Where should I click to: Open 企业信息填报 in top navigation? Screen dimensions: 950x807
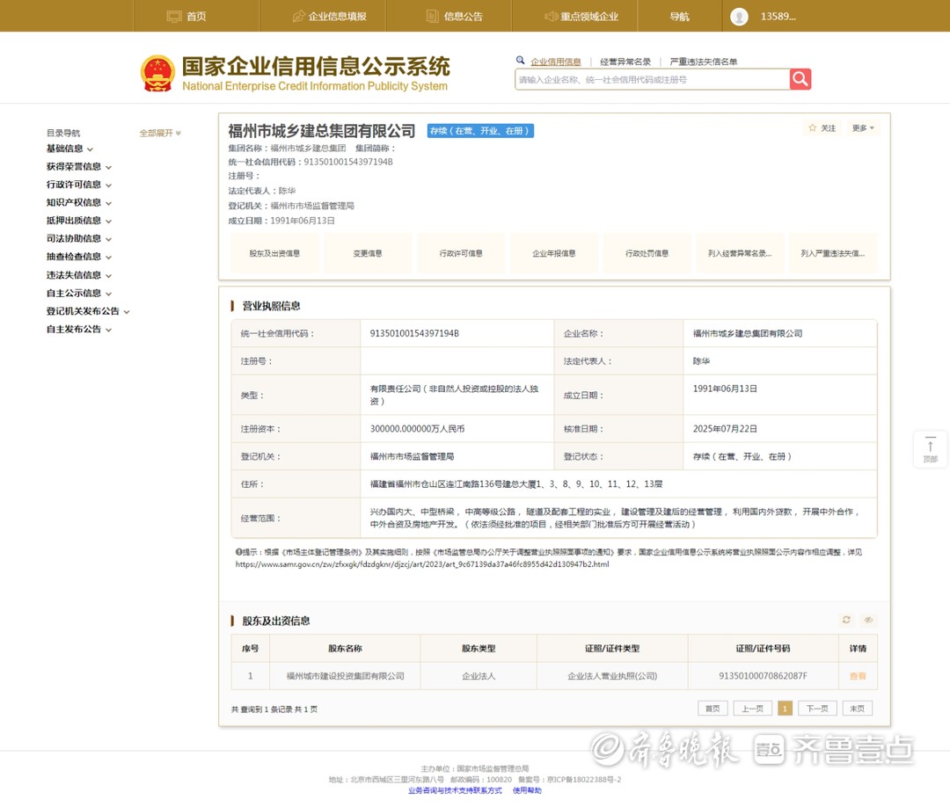click(x=330, y=17)
